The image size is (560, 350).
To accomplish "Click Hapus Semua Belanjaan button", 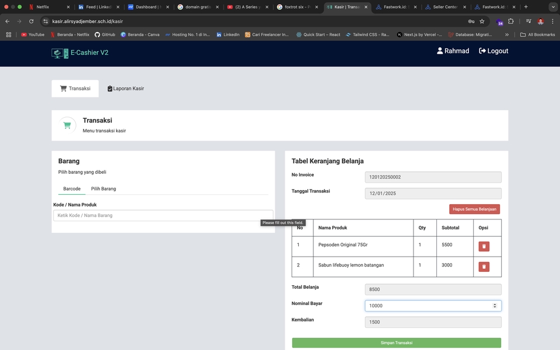I will (x=474, y=209).
